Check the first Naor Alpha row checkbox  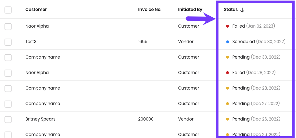coord(8,26)
